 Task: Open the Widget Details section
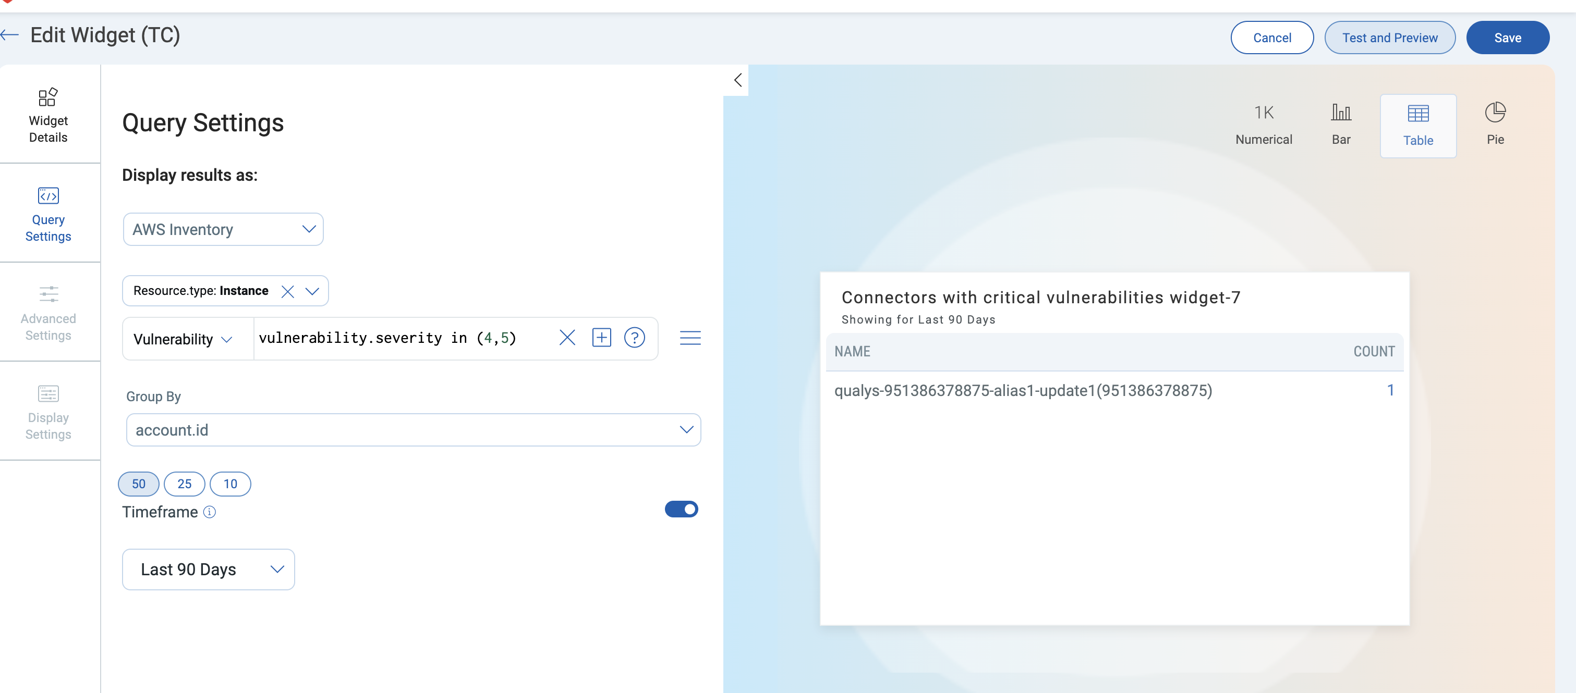(49, 115)
